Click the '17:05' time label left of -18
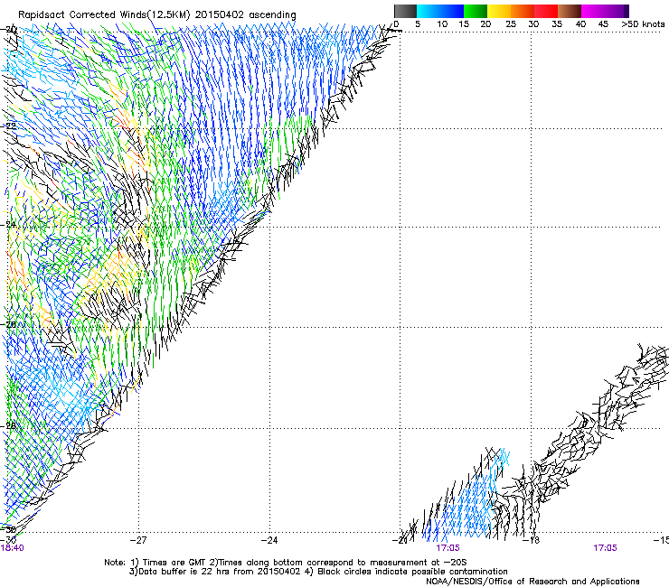This screenshot has height=587, width=669. tap(448, 548)
